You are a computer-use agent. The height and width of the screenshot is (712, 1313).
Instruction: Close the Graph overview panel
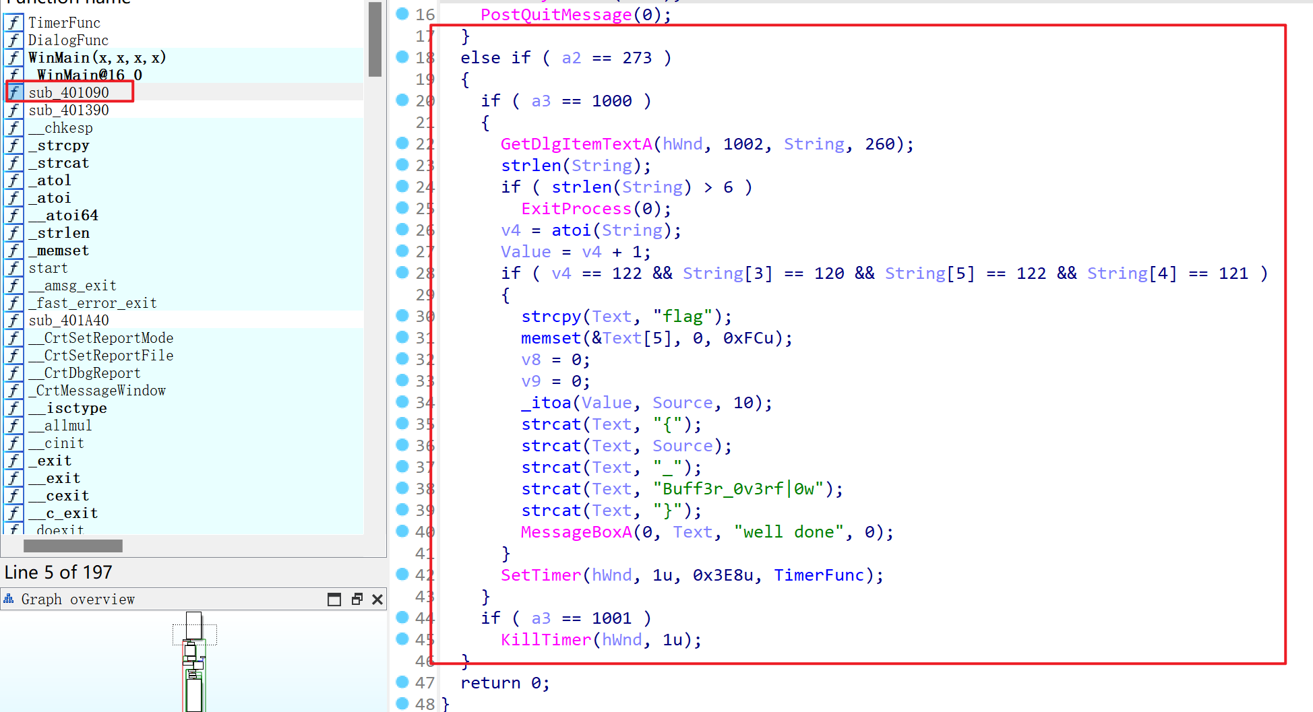(x=377, y=600)
